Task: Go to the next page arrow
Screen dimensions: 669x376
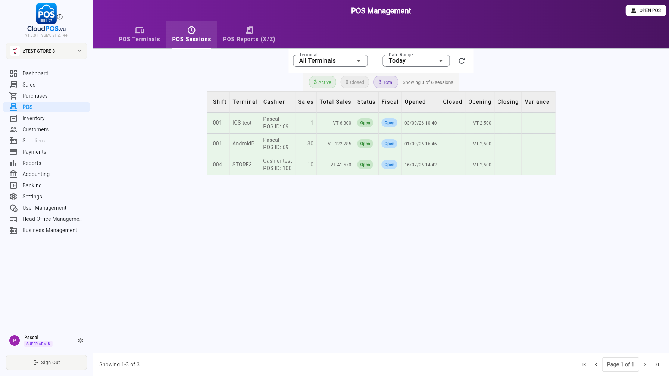Action: (645, 364)
